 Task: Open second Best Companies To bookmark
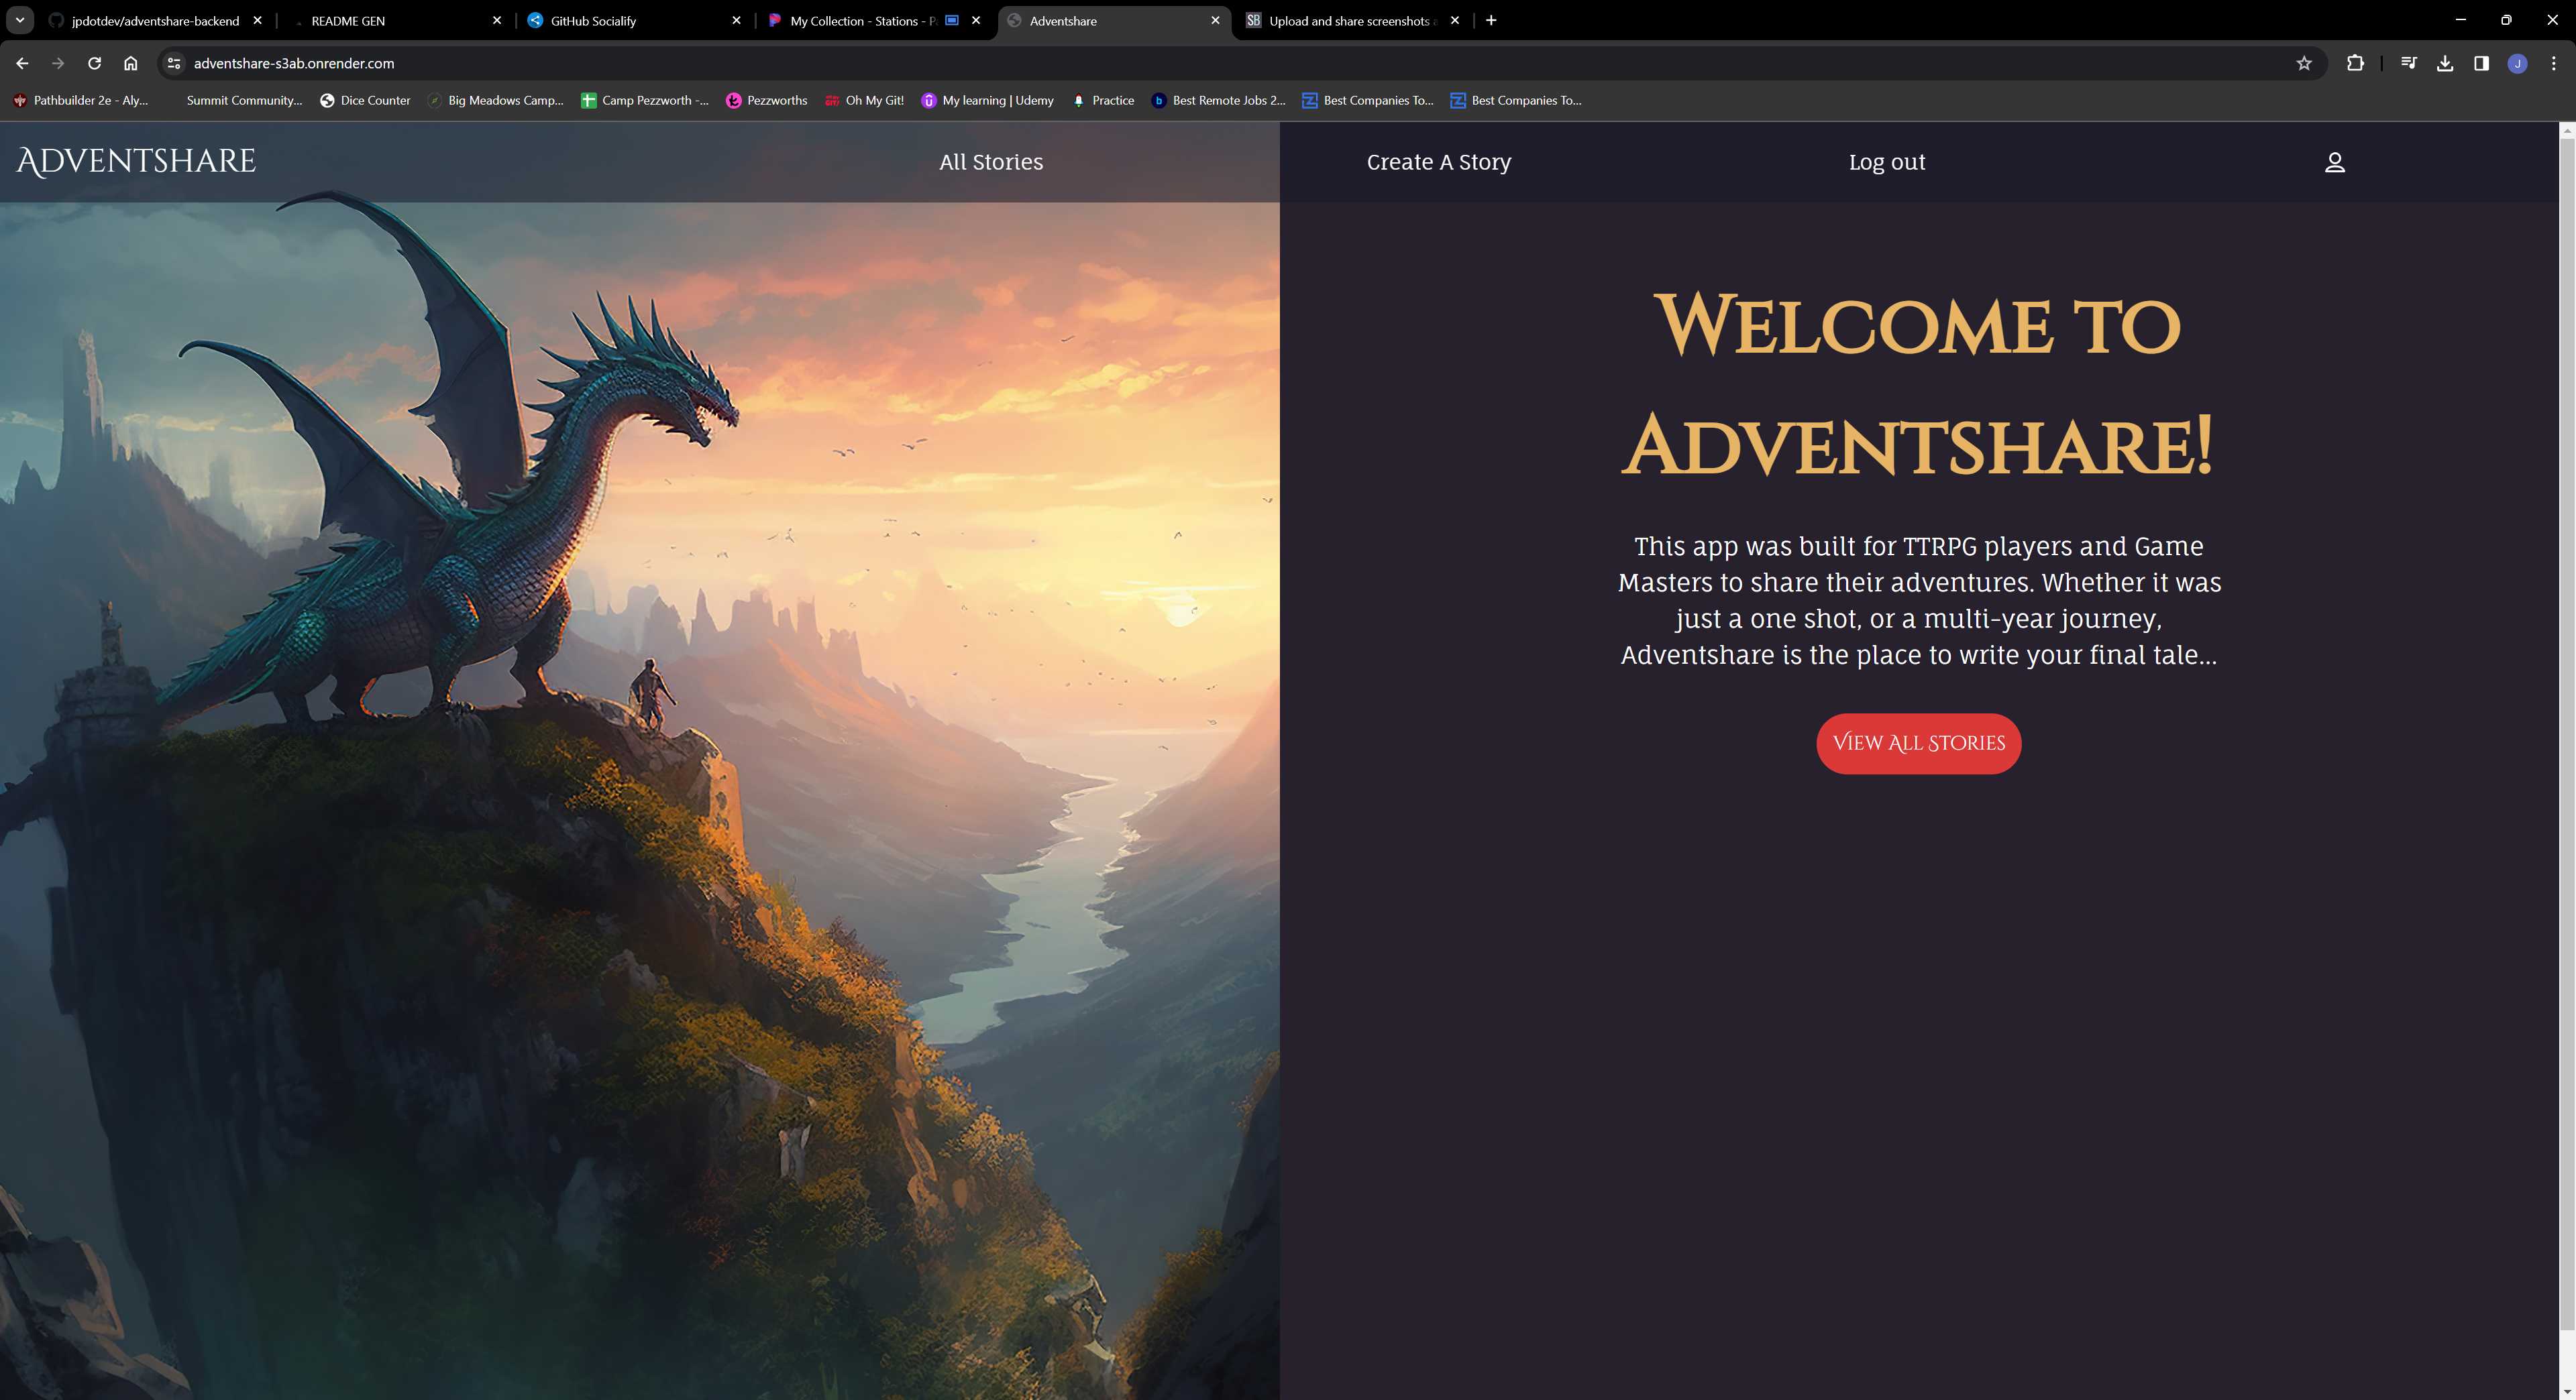1516,100
